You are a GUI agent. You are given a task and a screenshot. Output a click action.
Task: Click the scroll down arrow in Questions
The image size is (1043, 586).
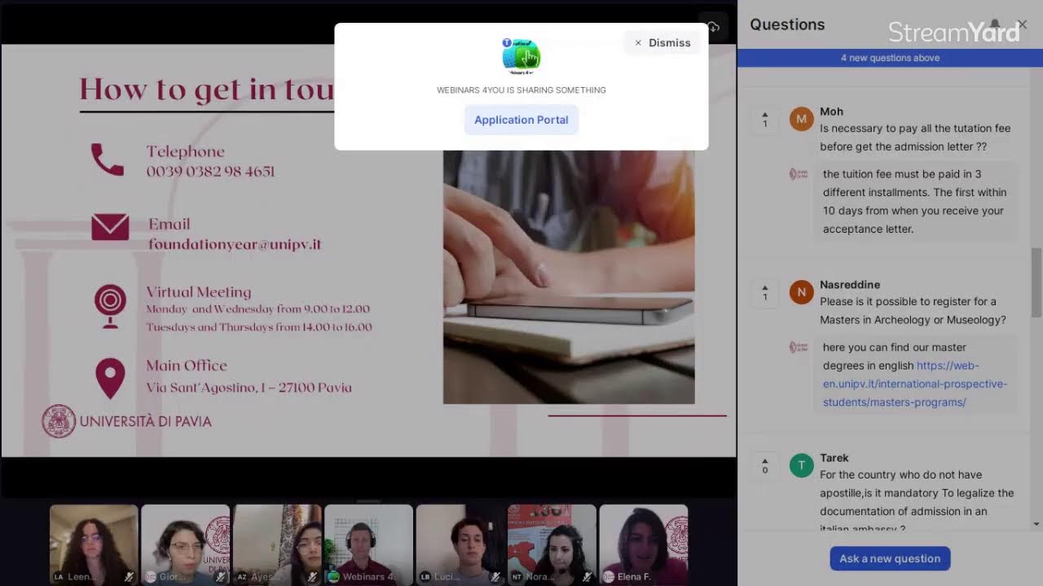pyautogui.click(x=1036, y=524)
